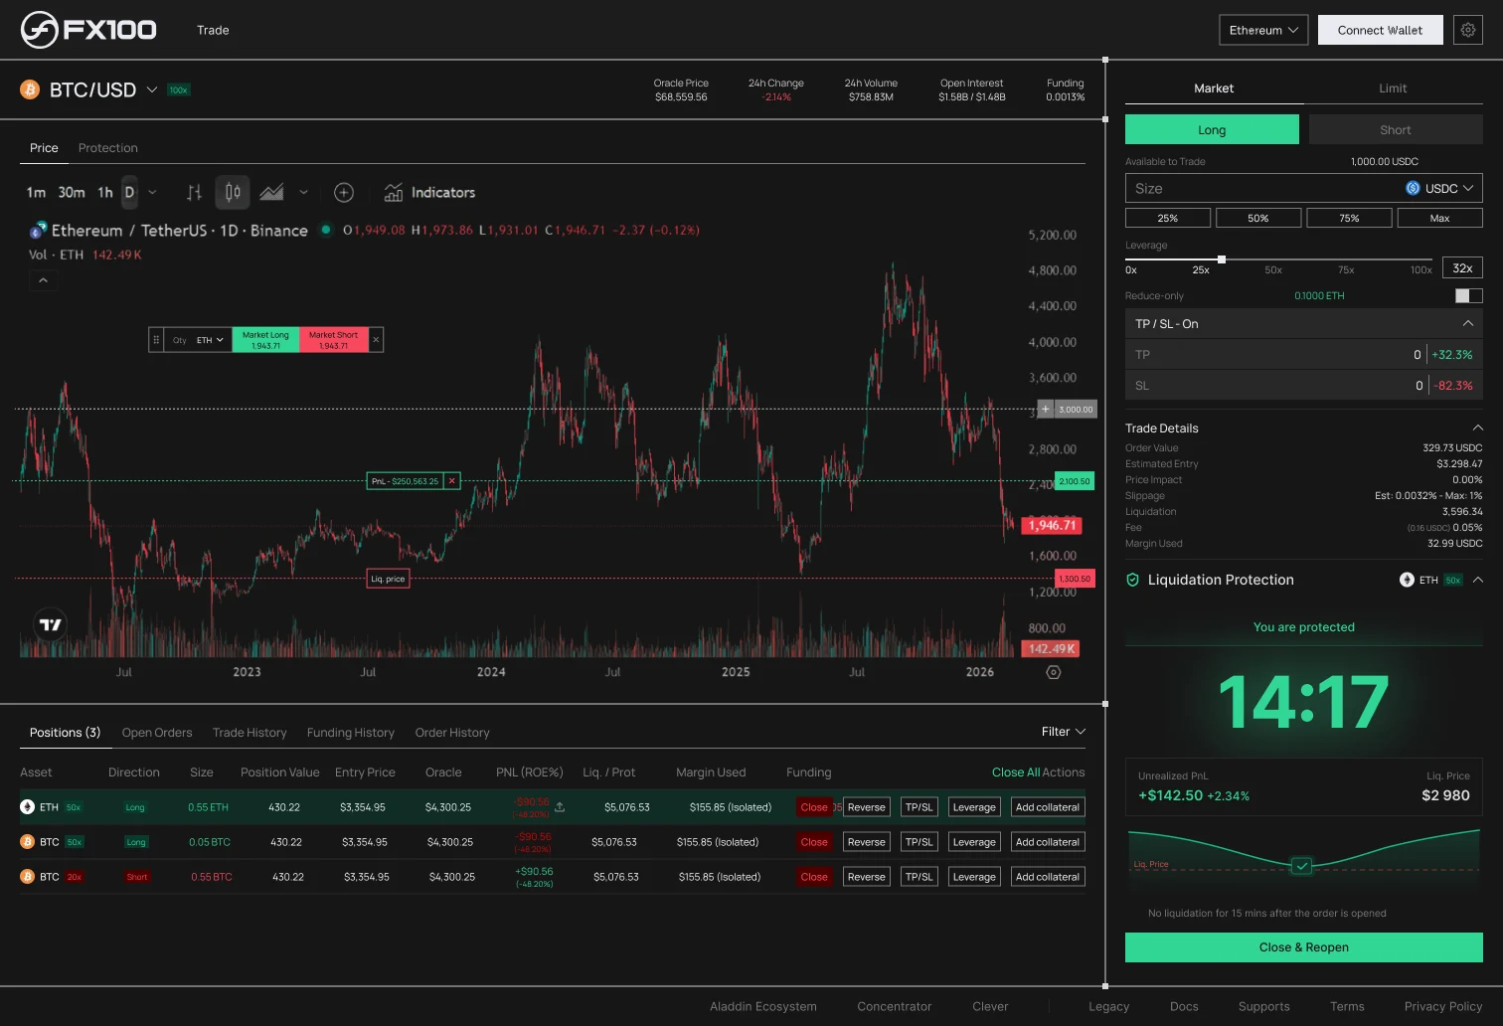Image resolution: width=1503 pixels, height=1026 pixels.
Task: Click the 100x leverage badge near BTC/USD
Action: [x=178, y=89]
